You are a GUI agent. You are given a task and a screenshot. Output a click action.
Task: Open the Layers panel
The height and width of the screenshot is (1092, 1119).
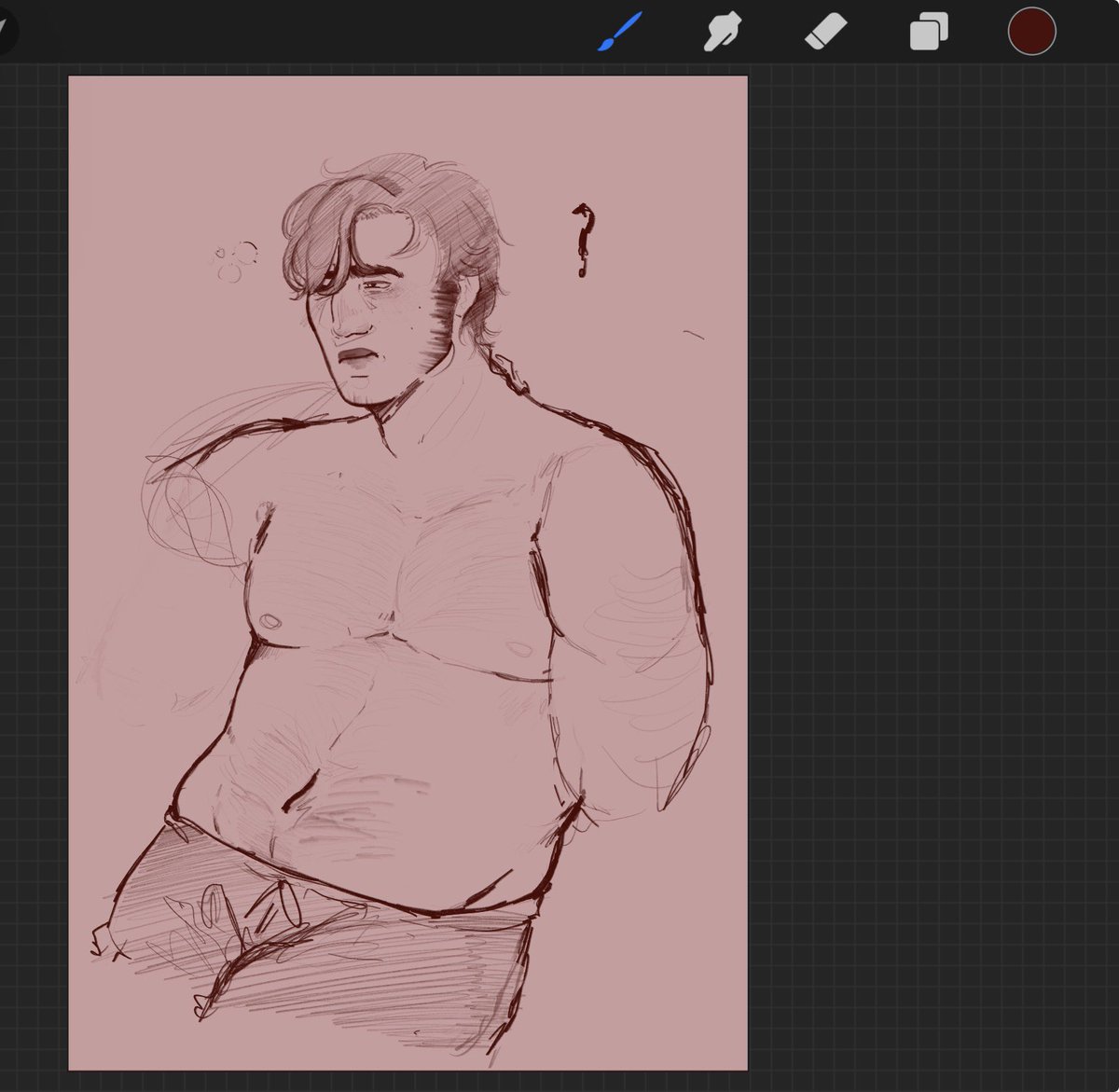929,32
